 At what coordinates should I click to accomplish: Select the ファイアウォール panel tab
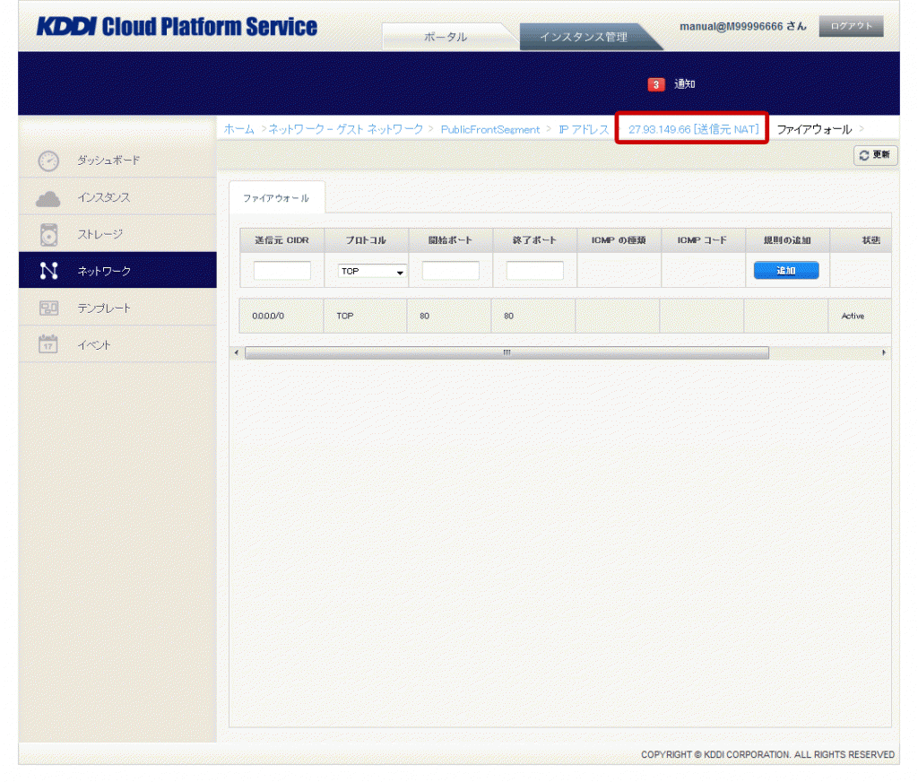coord(276,198)
